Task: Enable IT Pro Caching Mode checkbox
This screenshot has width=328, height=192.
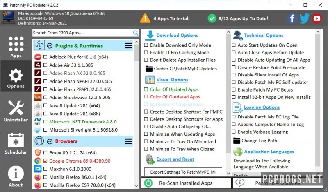Action: (146, 53)
